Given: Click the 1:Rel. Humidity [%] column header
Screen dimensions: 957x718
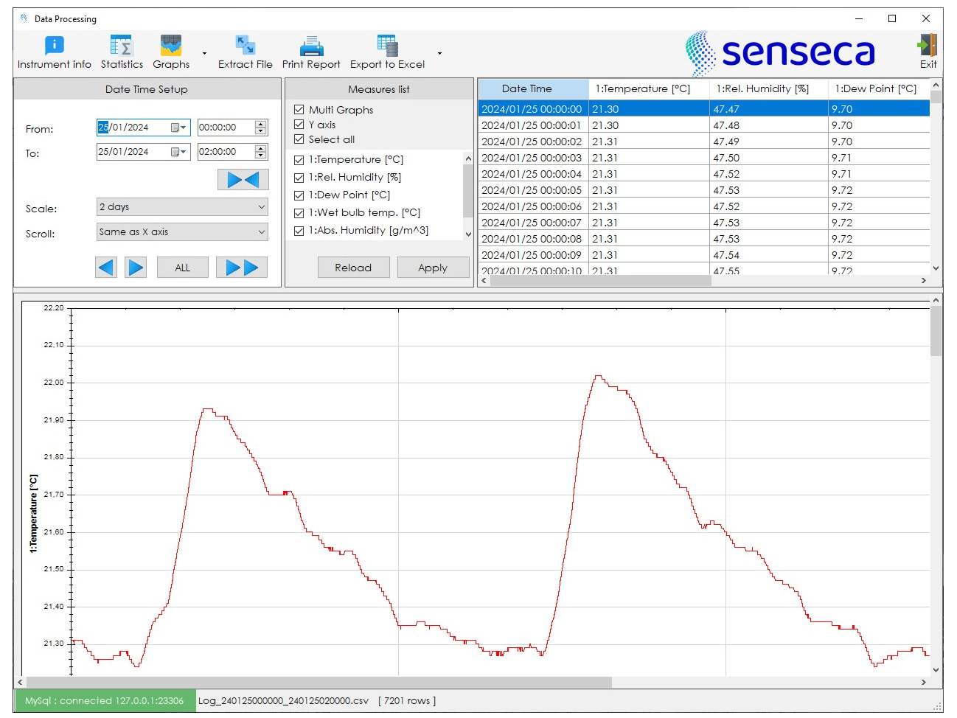Looking at the screenshot, I should [x=769, y=88].
